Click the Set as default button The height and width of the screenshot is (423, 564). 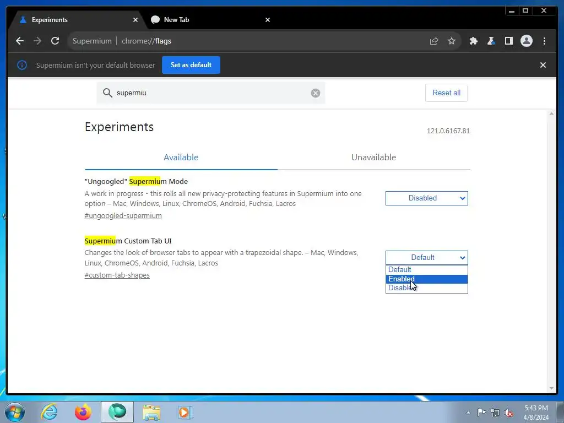[x=191, y=65]
